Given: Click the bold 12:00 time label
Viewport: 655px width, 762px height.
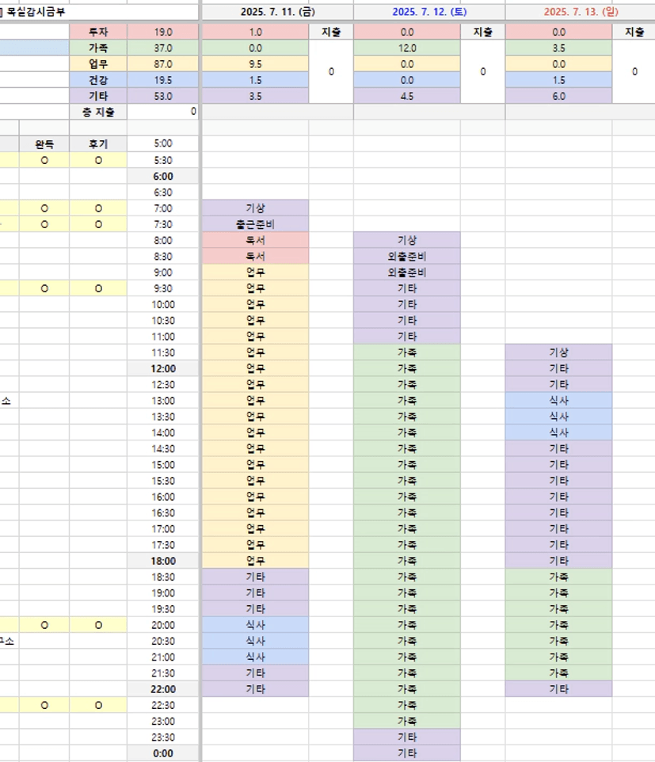Looking at the screenshot, I should [x=163, y=369].
